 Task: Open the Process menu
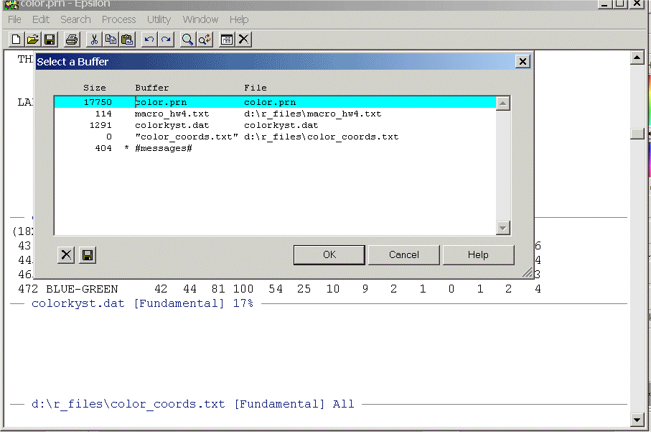[118, 19]
